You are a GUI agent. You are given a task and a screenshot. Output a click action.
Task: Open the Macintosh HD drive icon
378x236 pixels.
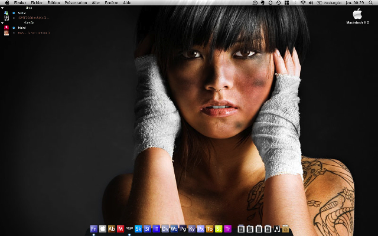pos(357,16)
